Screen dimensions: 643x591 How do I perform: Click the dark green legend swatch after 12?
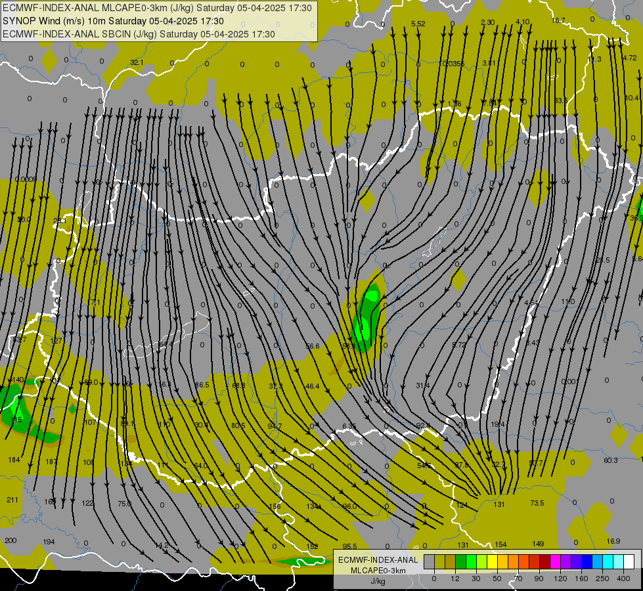click(x=460, y=561)
